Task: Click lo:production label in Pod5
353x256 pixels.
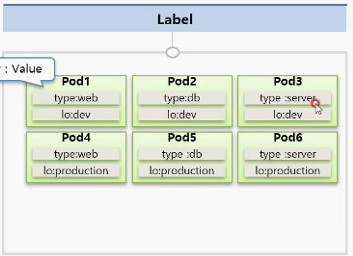Action: point(182,171)
